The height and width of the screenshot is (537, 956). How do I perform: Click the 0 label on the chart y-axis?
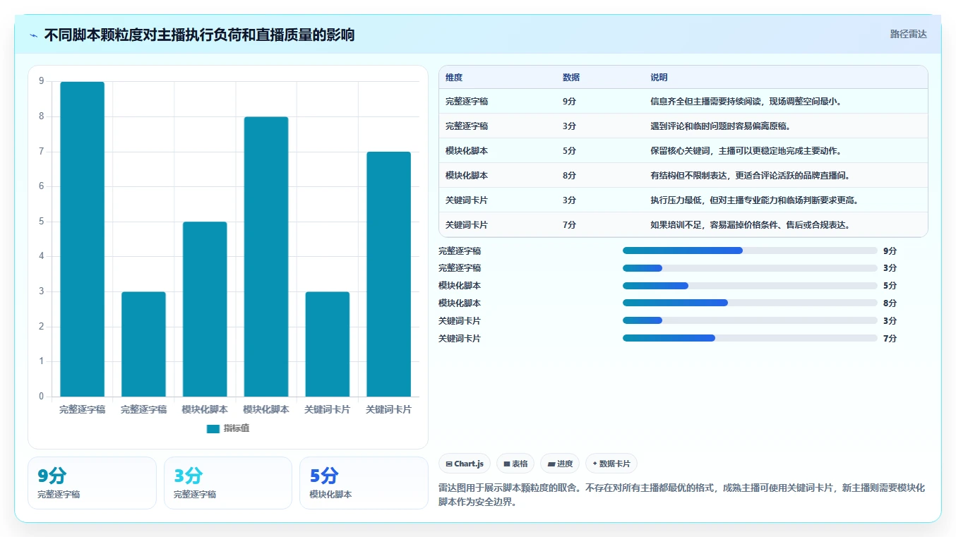41,397
